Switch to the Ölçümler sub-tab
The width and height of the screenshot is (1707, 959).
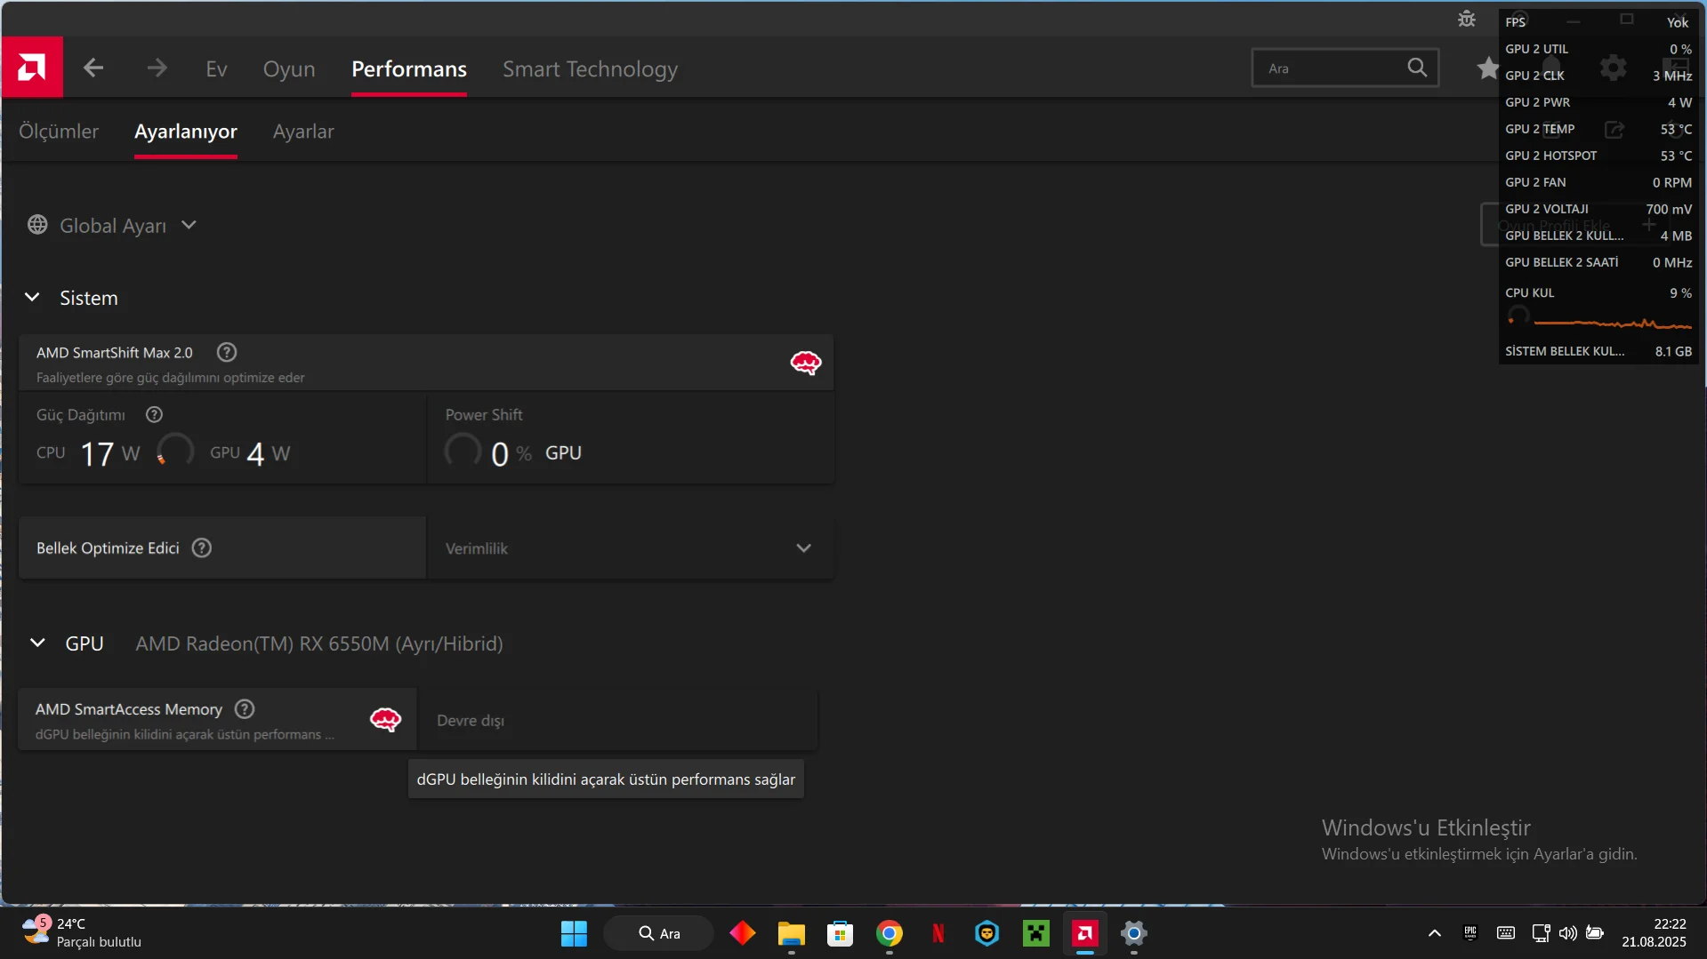[x=59, y=132]
